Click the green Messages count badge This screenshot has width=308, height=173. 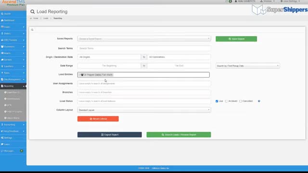(x=22, y=151)
